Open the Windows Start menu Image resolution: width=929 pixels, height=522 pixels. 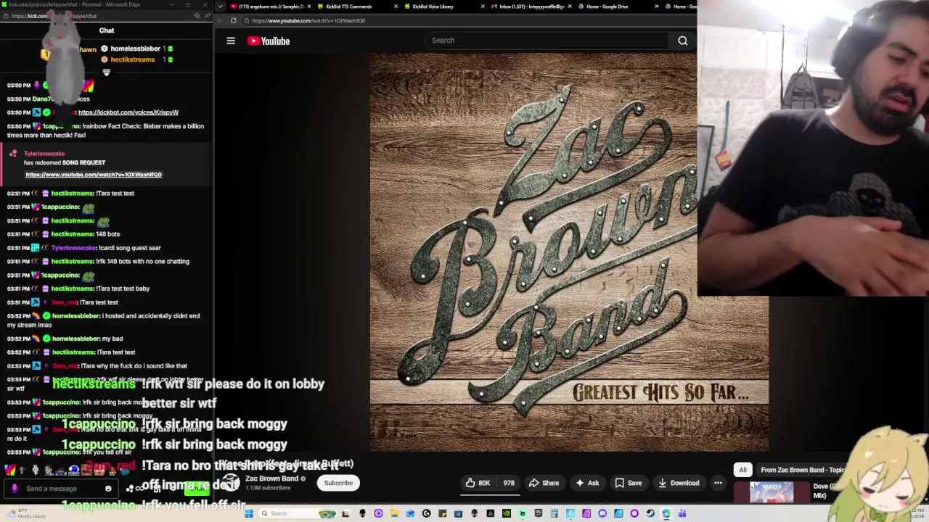[249, 513]
